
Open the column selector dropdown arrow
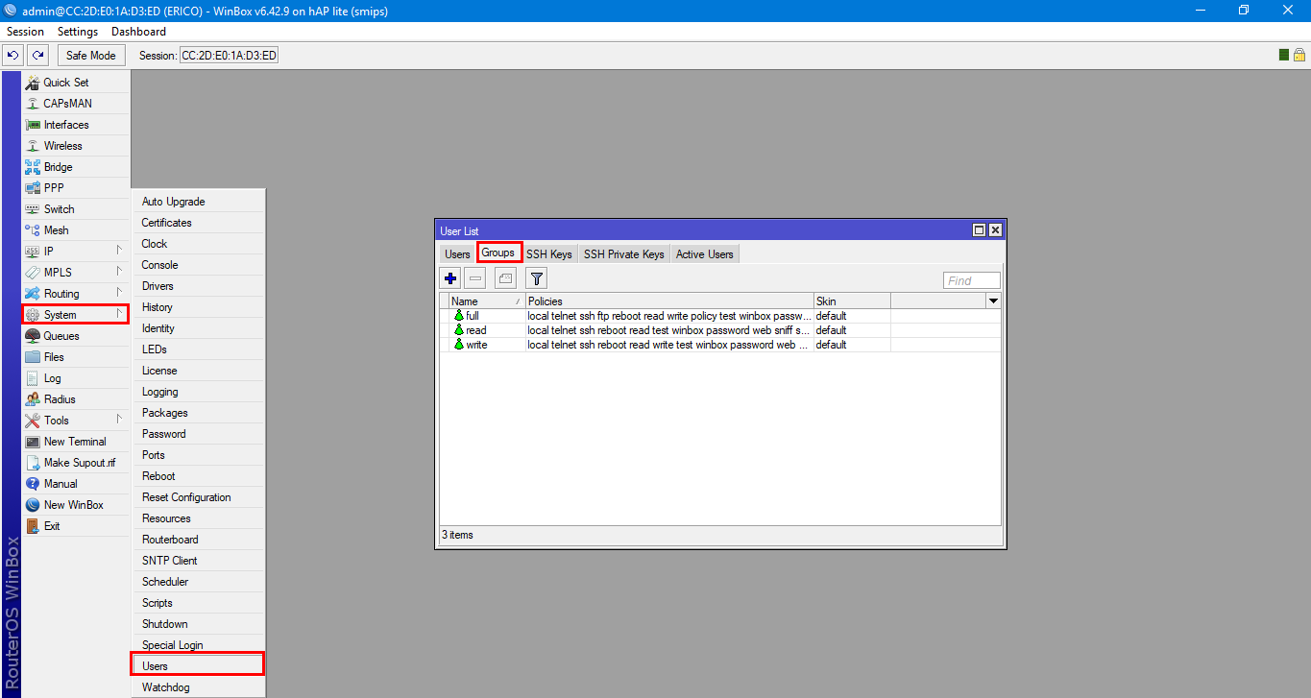993,301
